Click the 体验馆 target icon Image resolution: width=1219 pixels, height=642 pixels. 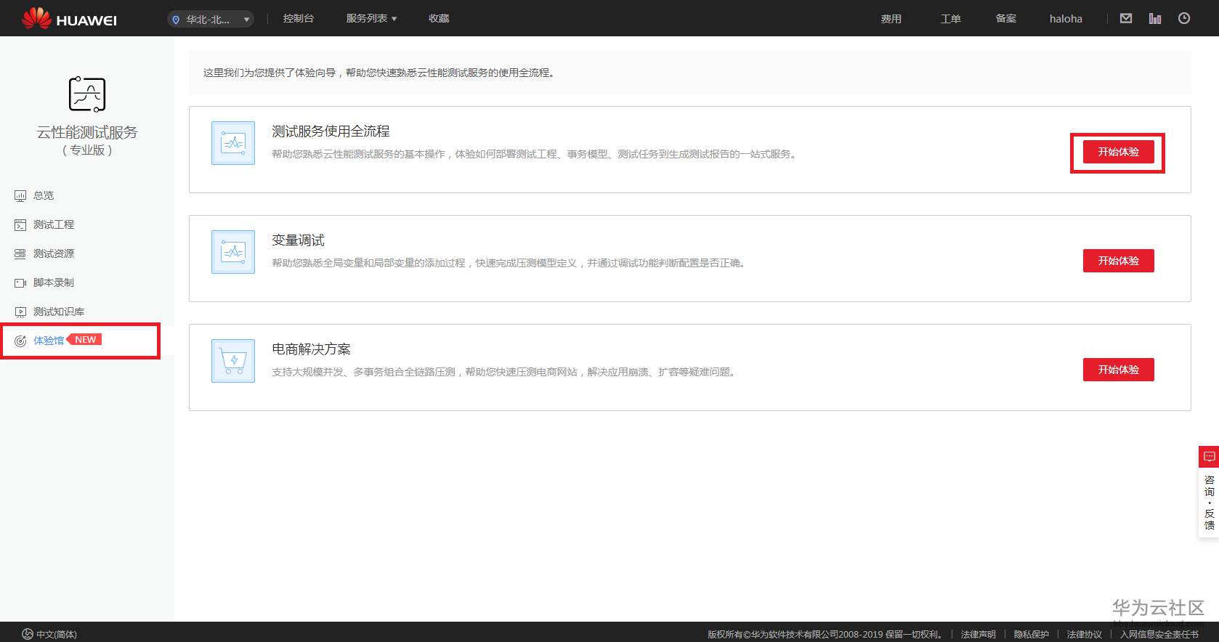click(20, 341)
